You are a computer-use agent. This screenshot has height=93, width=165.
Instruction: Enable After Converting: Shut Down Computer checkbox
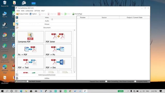(x=106, y=81)
